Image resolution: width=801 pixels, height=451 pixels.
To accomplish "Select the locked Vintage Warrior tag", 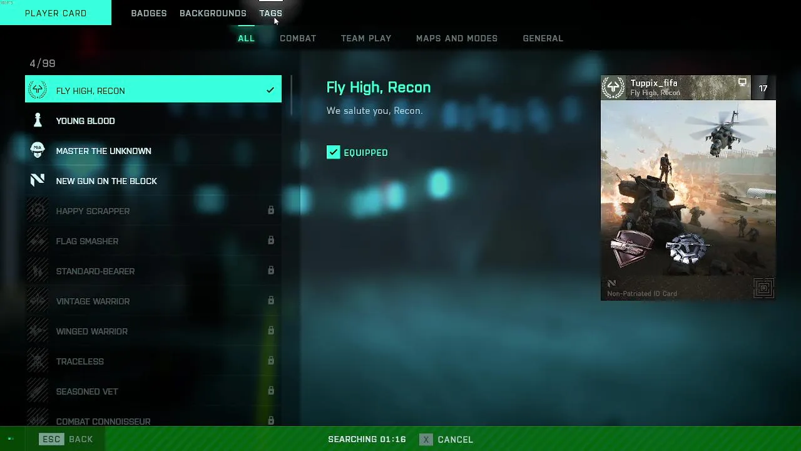I will pyautogui.click(x=153, y=301).
